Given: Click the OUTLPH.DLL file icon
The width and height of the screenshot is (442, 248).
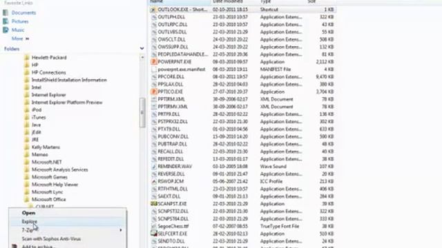Looking at the screenshot, I should [153, 17].
